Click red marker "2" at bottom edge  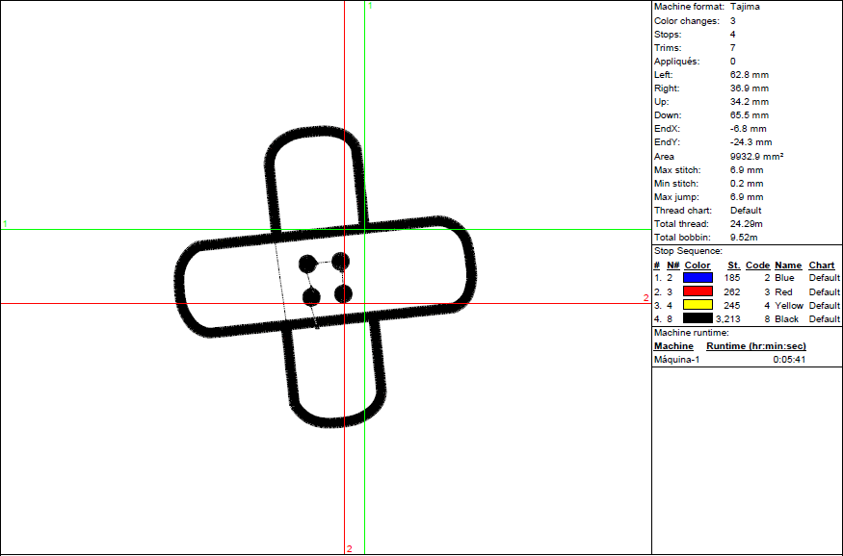click(x=349, y=549)
